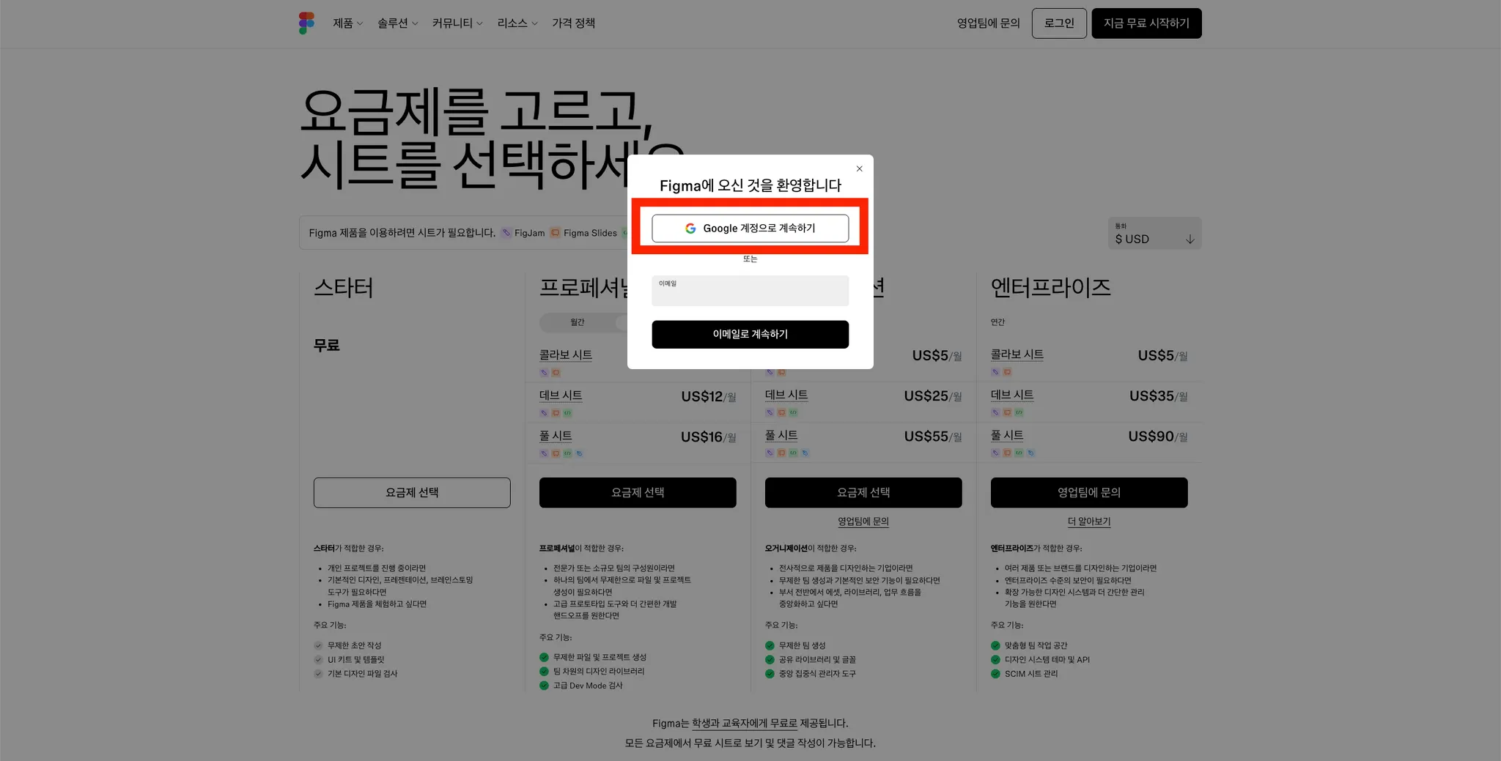Click the 이메일 input field

tap(750, 291)
